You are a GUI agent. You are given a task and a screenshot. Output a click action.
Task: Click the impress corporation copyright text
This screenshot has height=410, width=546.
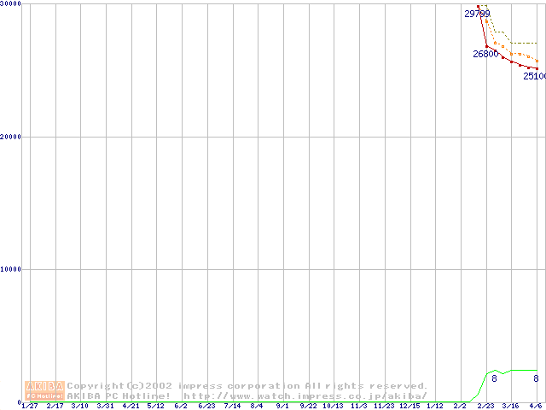(247, 386)
